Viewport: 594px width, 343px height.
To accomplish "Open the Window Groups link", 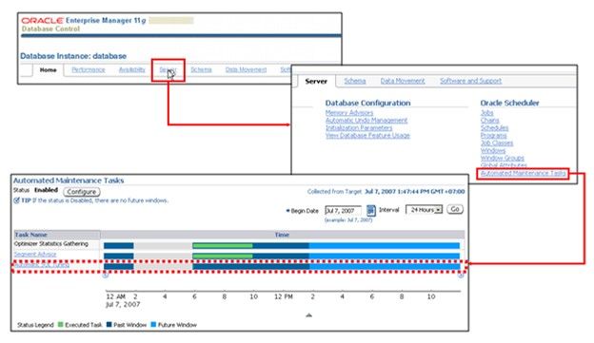I will [503, 158].
